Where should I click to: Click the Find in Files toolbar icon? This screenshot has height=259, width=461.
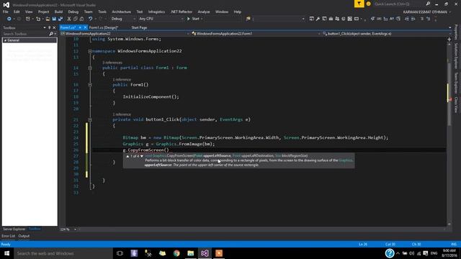tap(248, 19)
